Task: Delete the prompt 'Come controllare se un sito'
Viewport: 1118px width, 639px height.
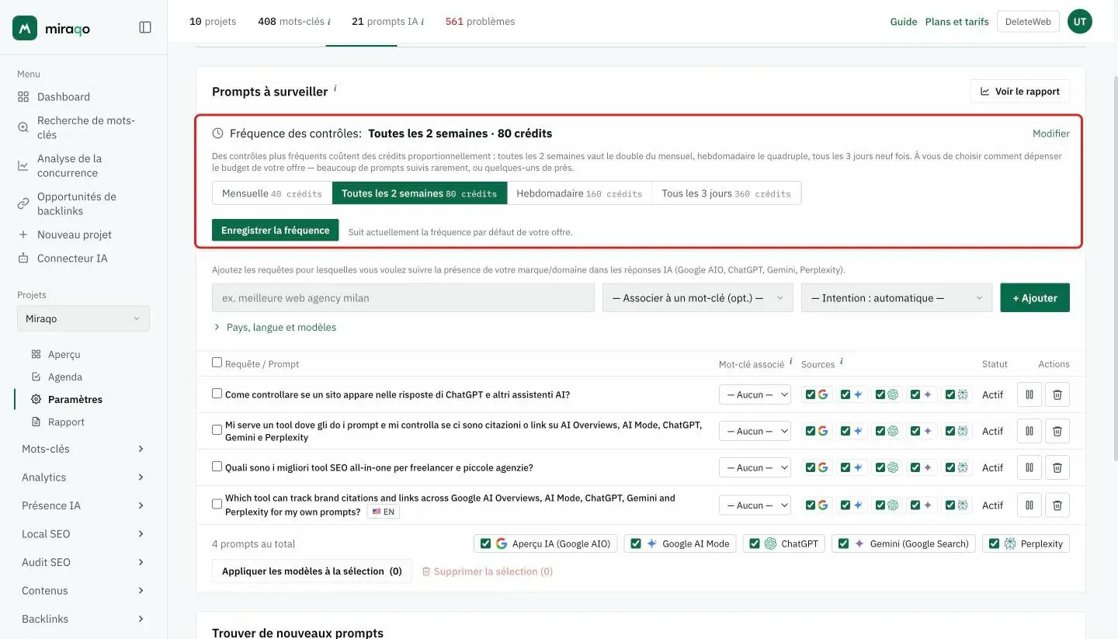Action: click(1057, 394)
